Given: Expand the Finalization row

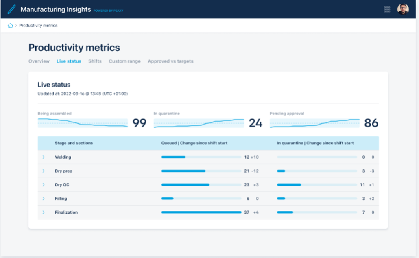Looking at the screenshot, I should pos(44,212).
